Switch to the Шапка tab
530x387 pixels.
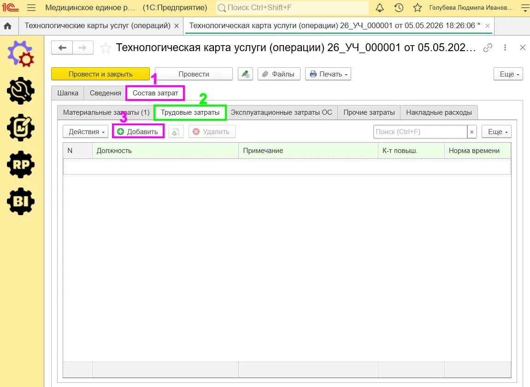pos(68,93)
